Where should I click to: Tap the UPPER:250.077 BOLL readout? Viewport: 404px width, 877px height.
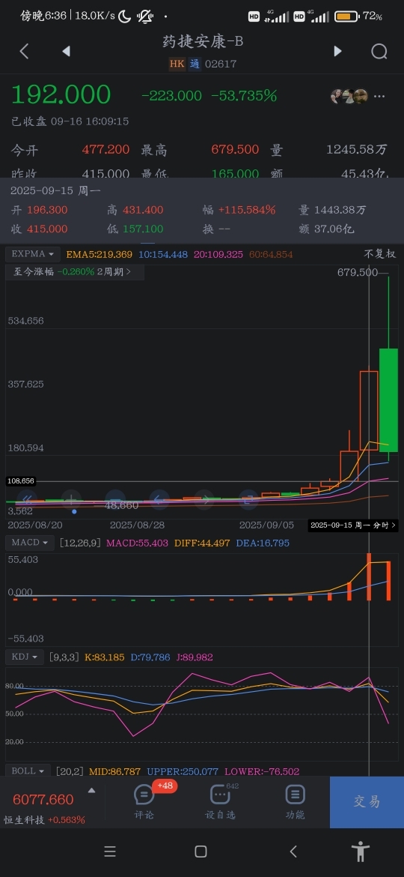pyautogui.click(x=183, y=772)
